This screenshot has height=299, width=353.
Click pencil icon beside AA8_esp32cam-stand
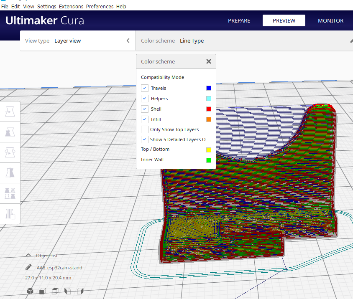coord(28,267)
